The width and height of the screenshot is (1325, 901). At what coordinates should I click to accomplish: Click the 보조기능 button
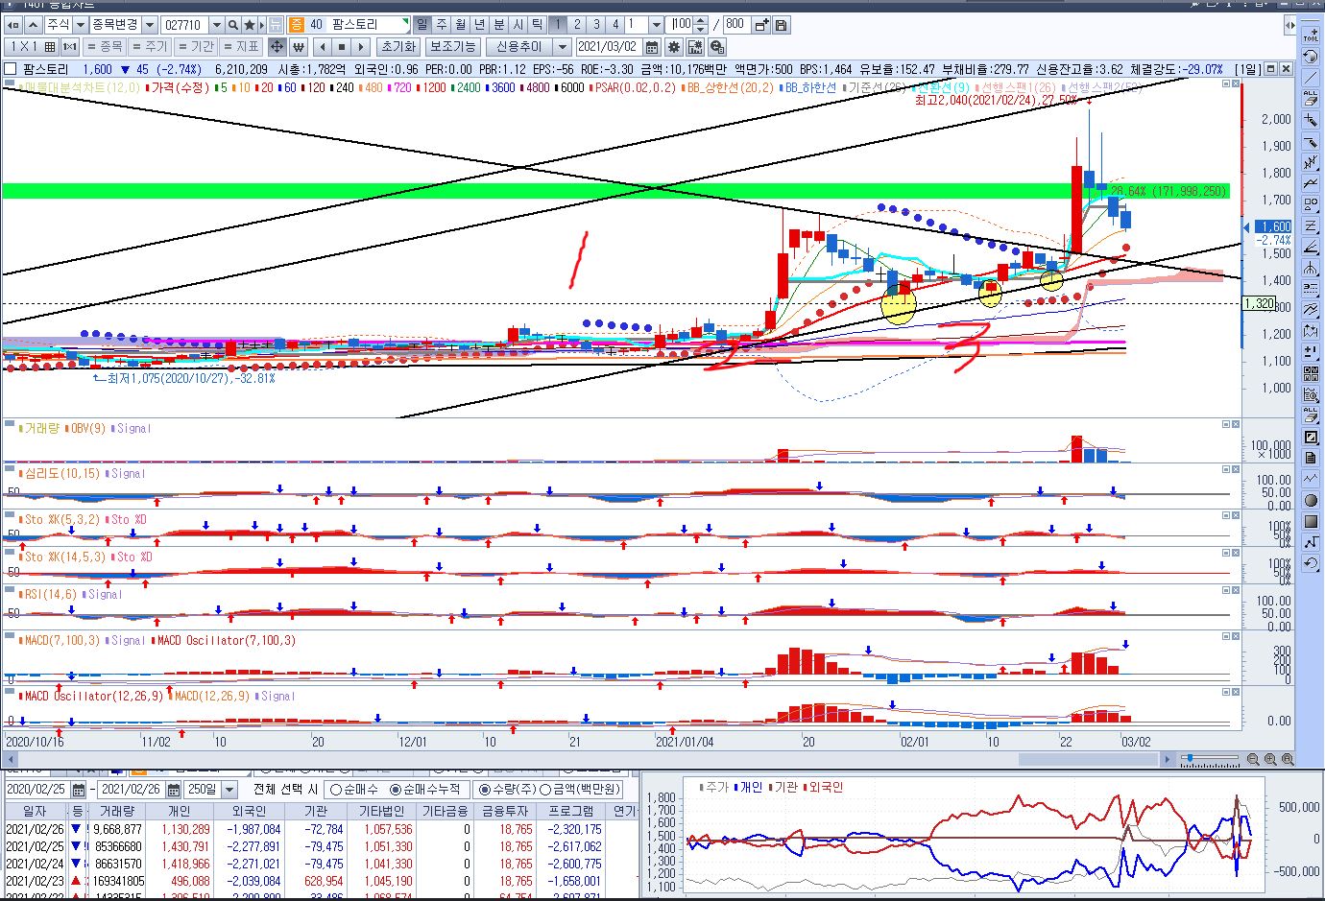coord(452,47)
